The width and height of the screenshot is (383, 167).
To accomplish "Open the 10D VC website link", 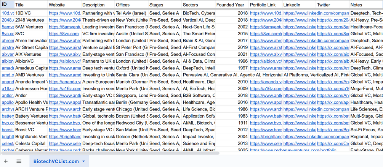I will pyautogui.click(x=65, y=13).
